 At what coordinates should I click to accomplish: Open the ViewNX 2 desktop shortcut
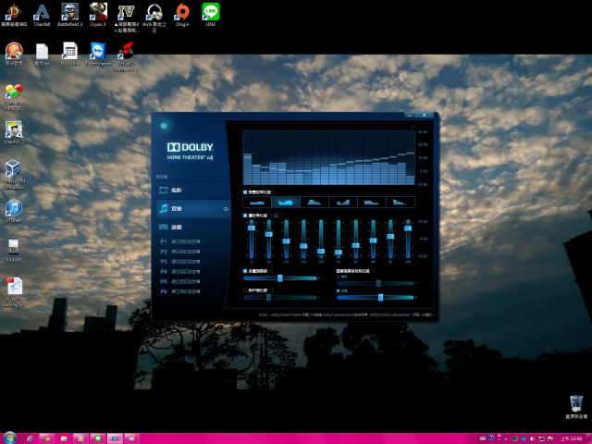coord(14,132)
